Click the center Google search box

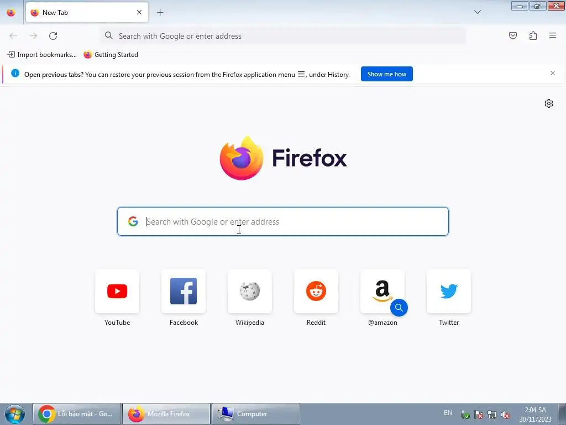[282, 221]
